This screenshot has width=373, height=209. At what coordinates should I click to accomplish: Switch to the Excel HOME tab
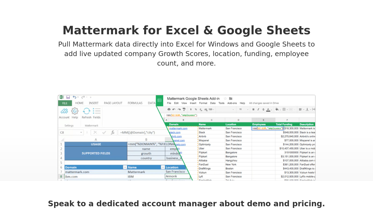[79, 103]
